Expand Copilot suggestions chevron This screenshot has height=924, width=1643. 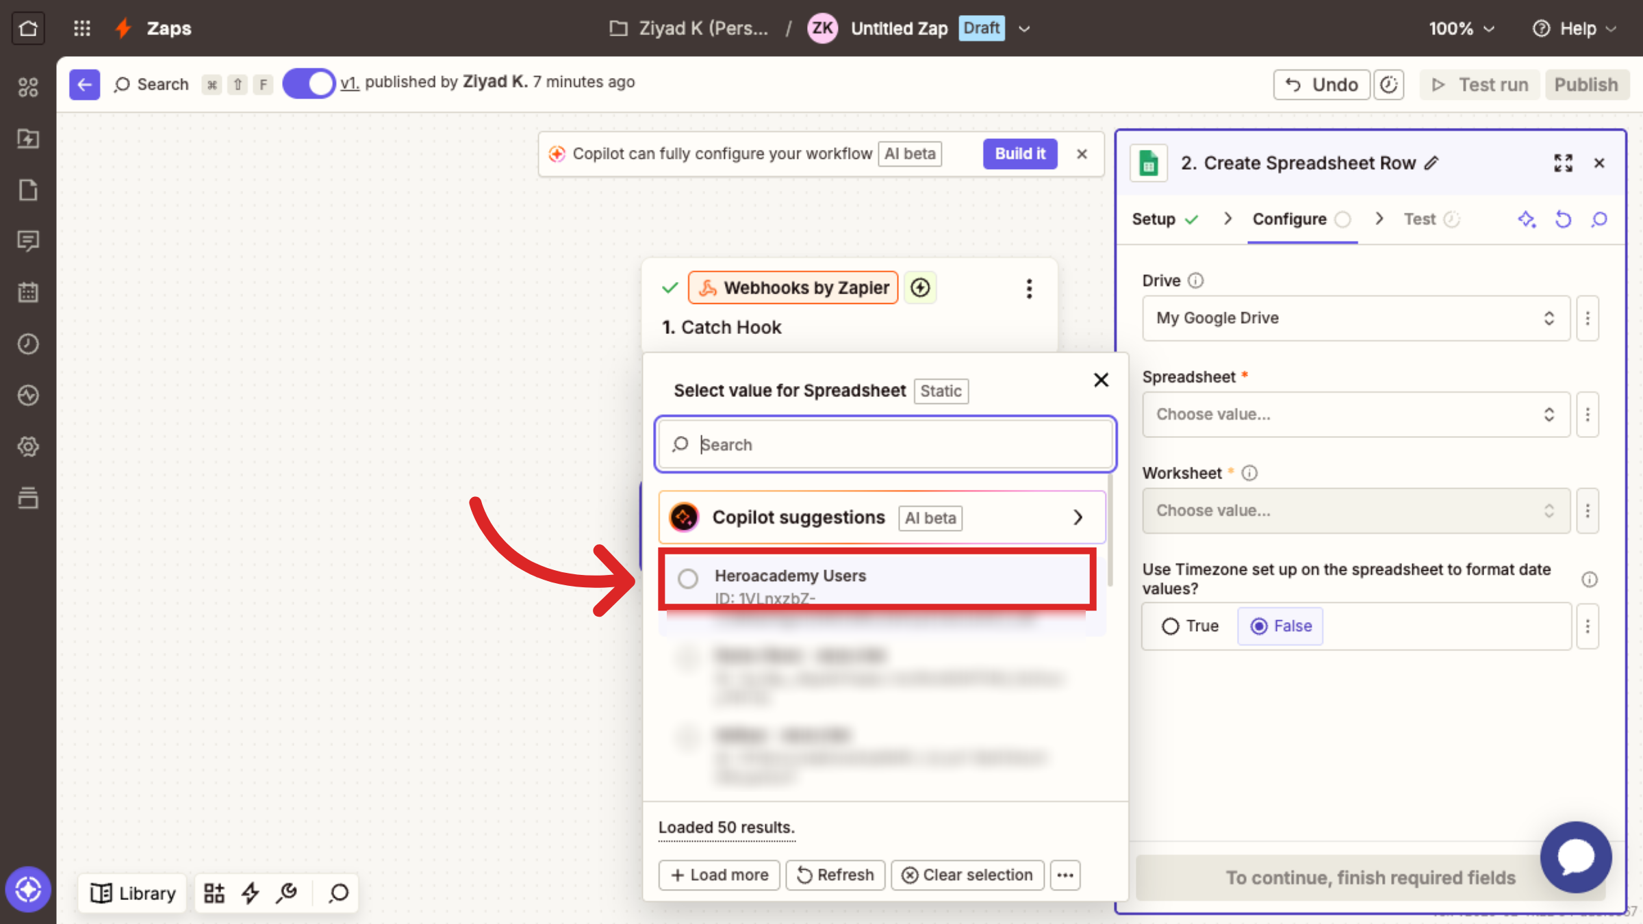click(1078, 517)
